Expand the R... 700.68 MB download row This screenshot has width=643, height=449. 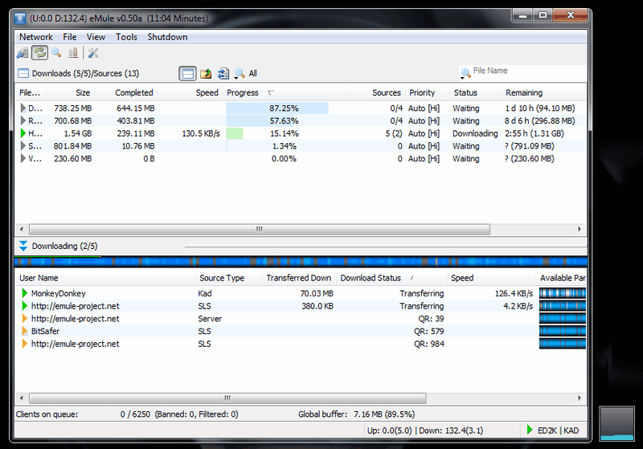[x=23, y=120]
